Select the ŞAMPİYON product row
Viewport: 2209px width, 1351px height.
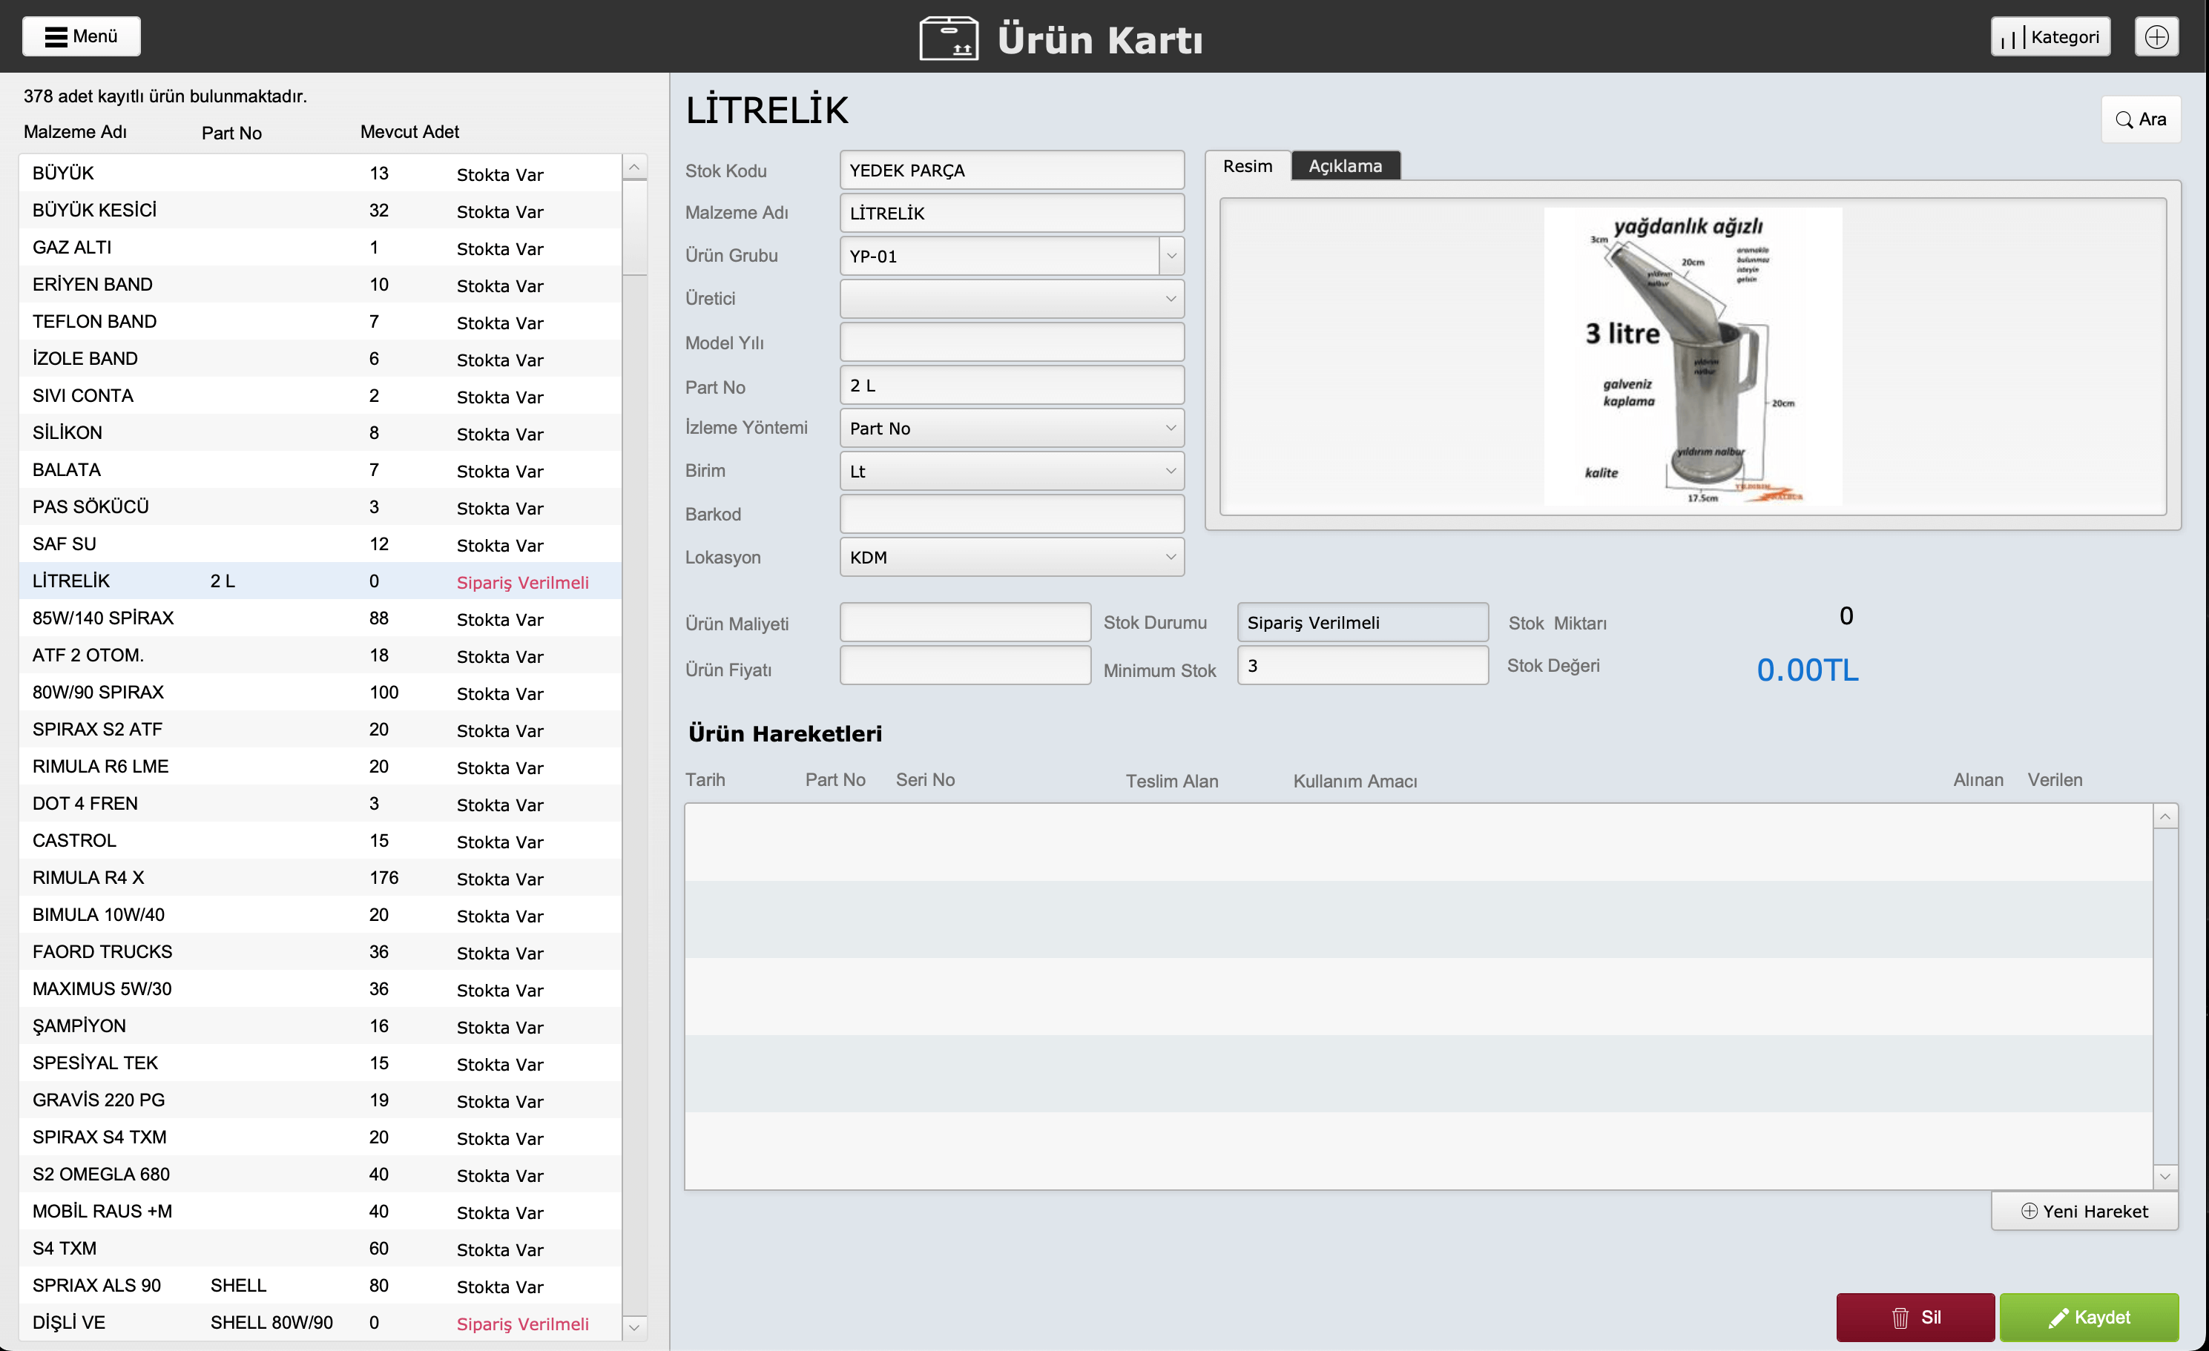[x=320, y=1025]
